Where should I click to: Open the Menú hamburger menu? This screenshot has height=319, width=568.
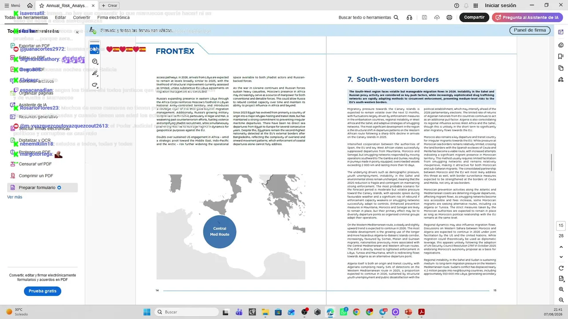click(12, 5)
